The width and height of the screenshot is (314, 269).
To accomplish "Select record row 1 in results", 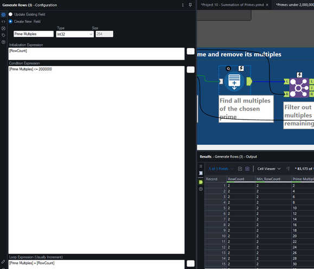I will click(216, 186).
